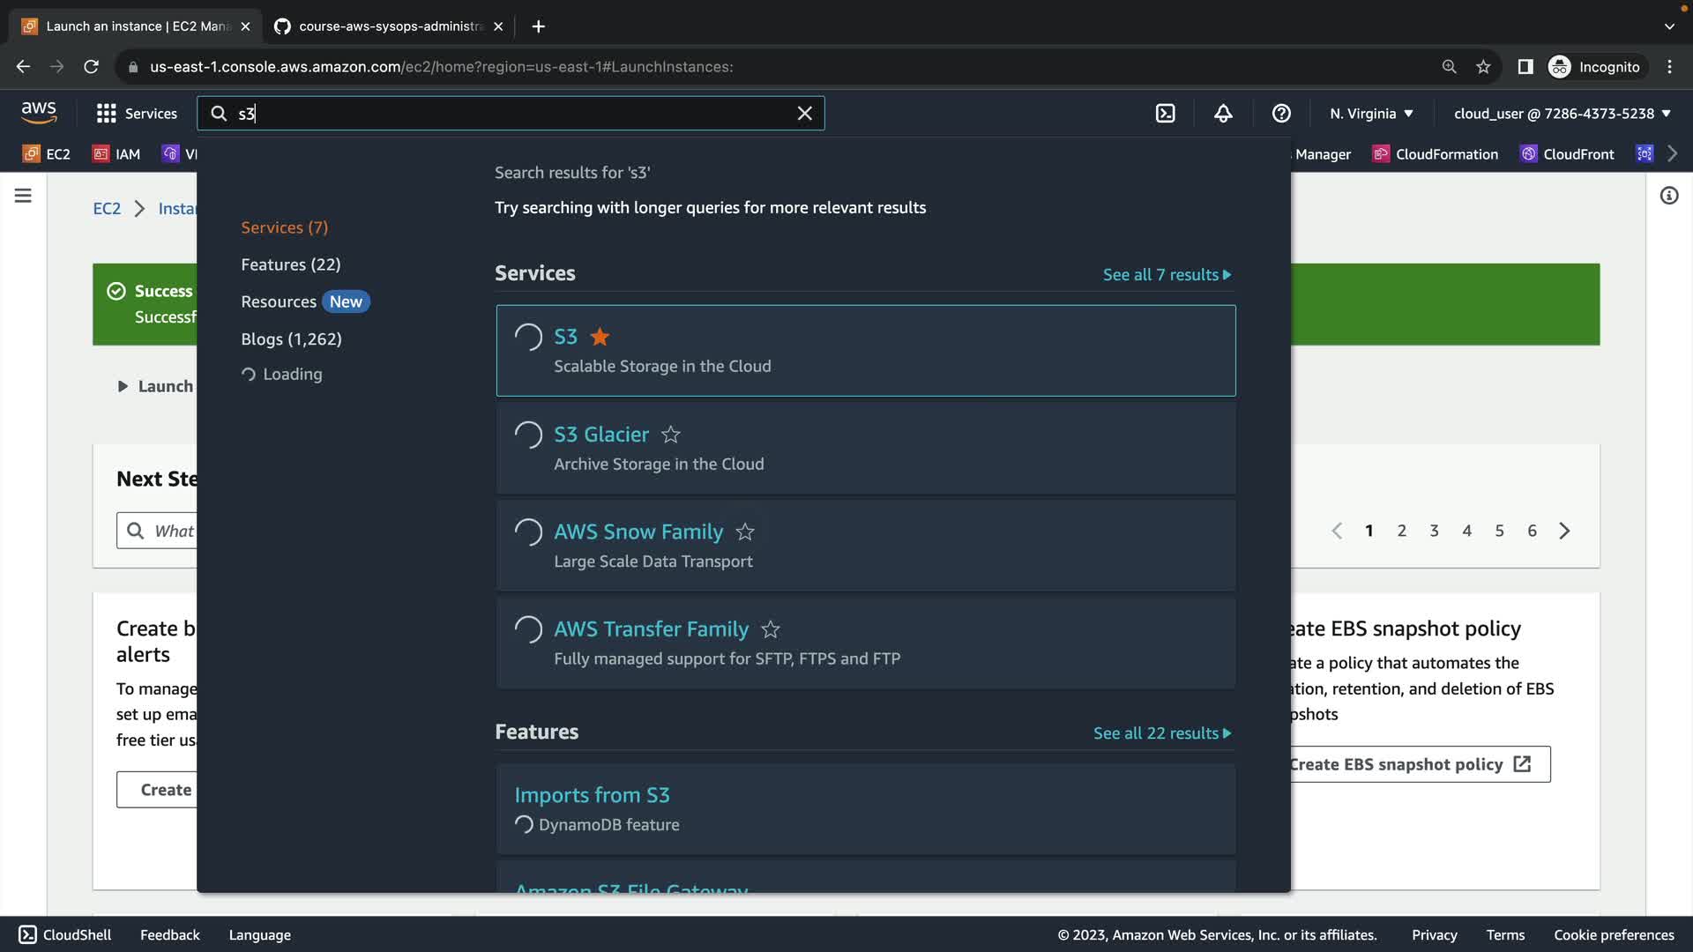The height and width of the screenshot is (952, 1693).
Task: Favorite S3 Glacier with the star
Action: 671,435
